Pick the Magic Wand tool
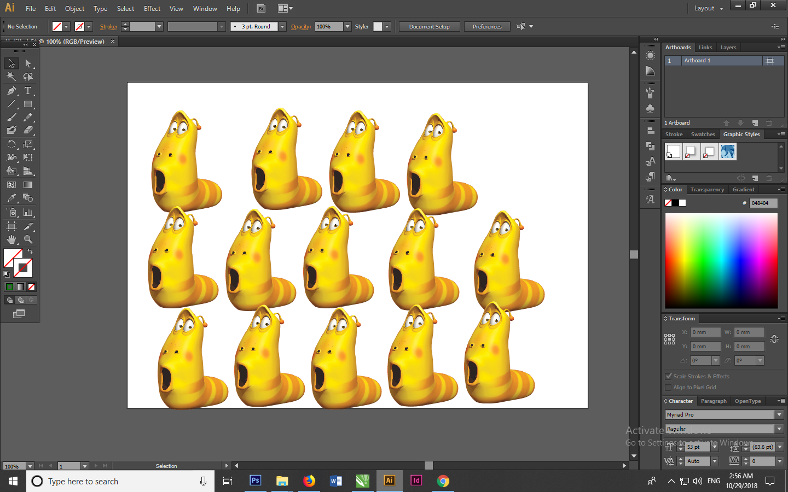Screen dimensions: 788x492 (11, 77)
